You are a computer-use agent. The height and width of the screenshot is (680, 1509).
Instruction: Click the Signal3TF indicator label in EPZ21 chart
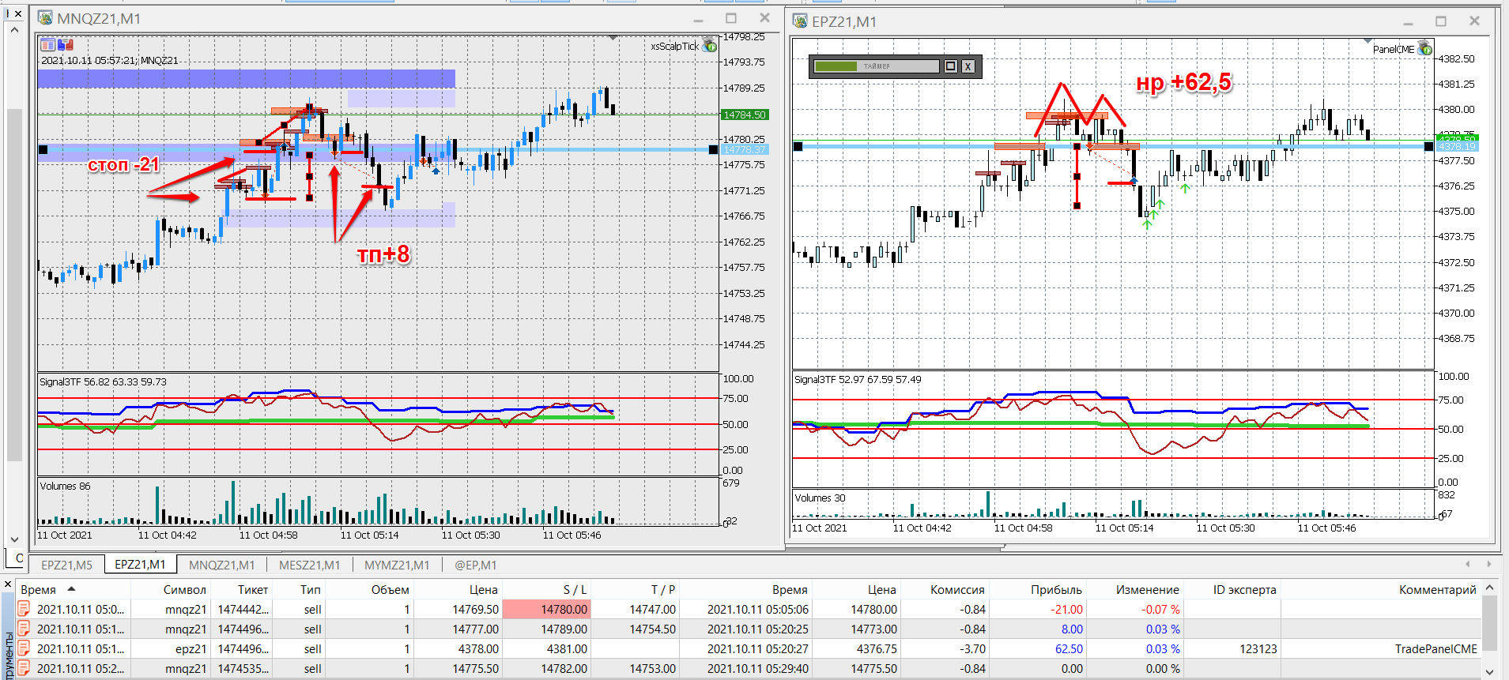(x=858, y=379)
